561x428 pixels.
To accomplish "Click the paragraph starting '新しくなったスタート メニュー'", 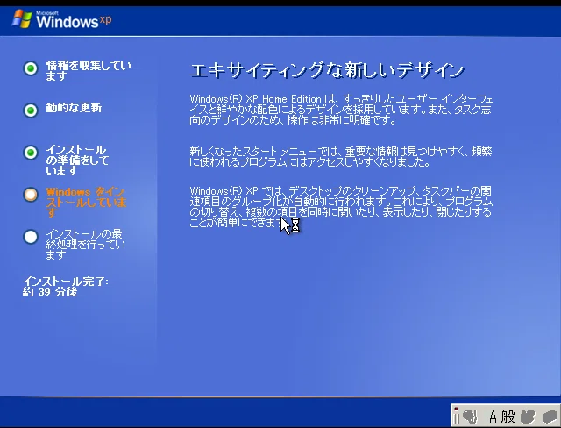I will point(341,157).
